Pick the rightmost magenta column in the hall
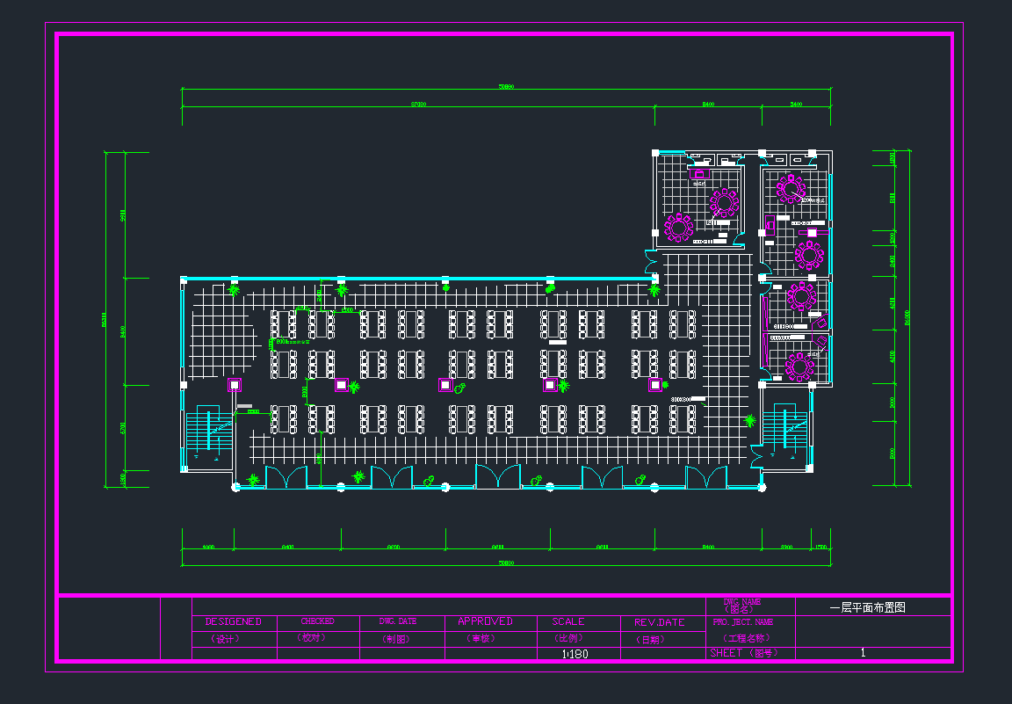1012x704 pixels. 654,384
